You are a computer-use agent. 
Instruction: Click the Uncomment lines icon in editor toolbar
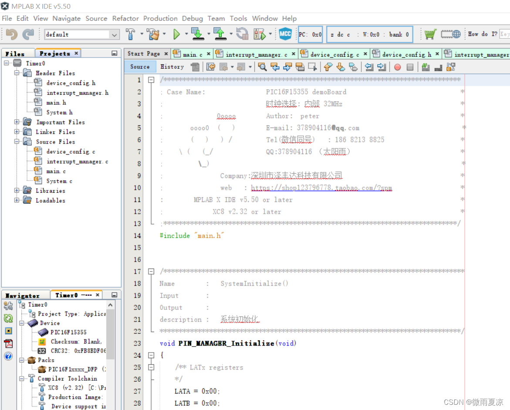438,67
